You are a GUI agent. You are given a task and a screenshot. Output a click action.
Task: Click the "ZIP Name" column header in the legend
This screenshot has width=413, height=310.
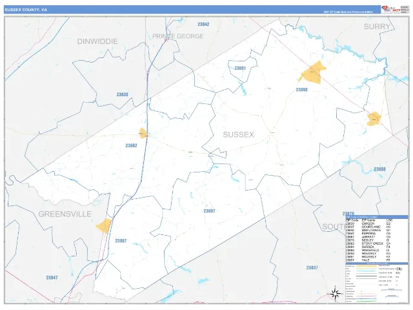point(368,220)
